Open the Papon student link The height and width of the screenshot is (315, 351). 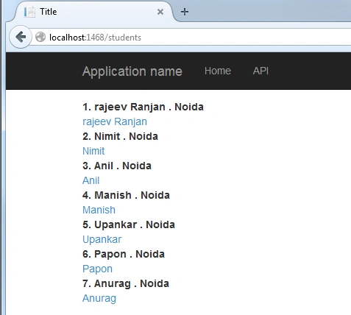coord(97,269)
